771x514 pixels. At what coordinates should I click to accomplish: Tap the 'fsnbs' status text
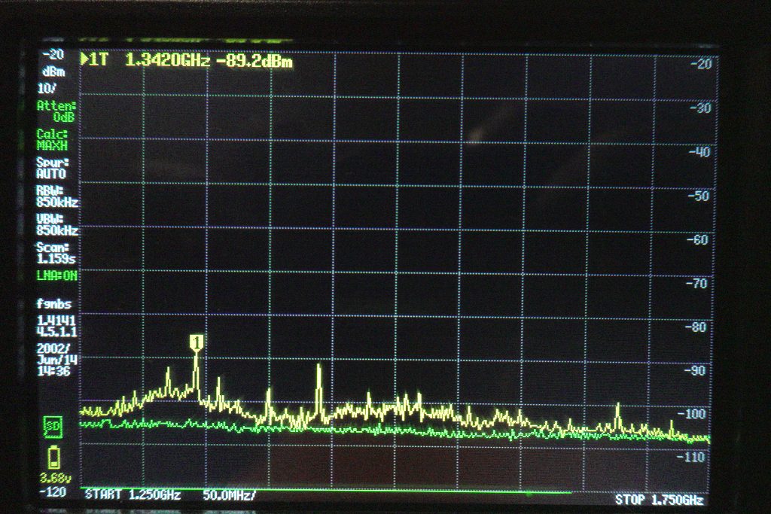(x=53, y=304)
